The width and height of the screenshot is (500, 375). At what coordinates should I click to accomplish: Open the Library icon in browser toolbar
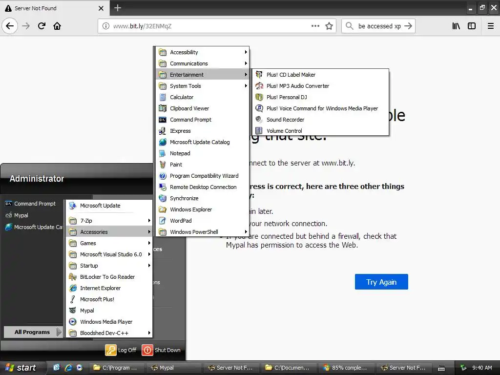[x=456, y=26]
